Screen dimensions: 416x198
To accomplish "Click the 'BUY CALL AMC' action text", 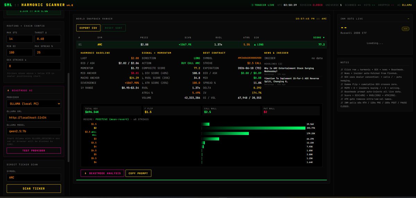I will coord(190,63).
